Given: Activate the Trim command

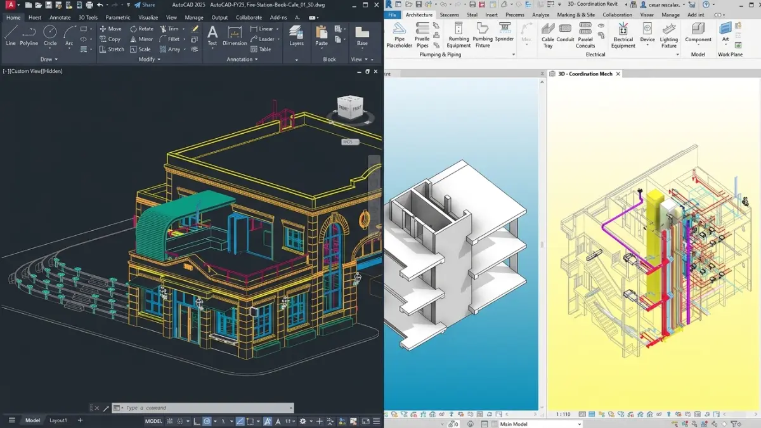Looking at the screenshot, I should point(169,29).
